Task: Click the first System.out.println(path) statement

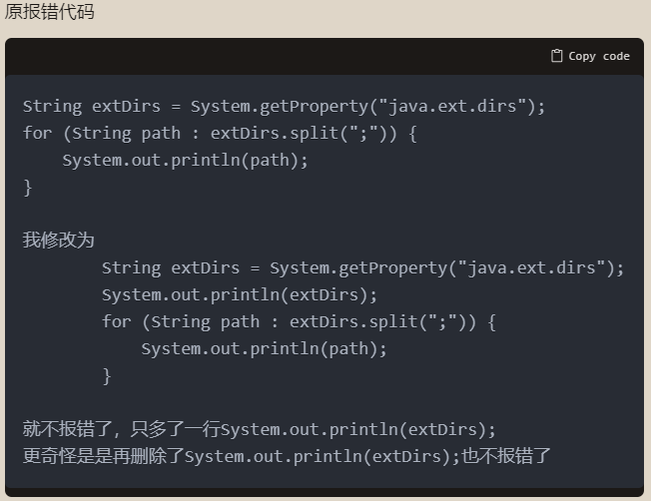Action: pos(185,161)
